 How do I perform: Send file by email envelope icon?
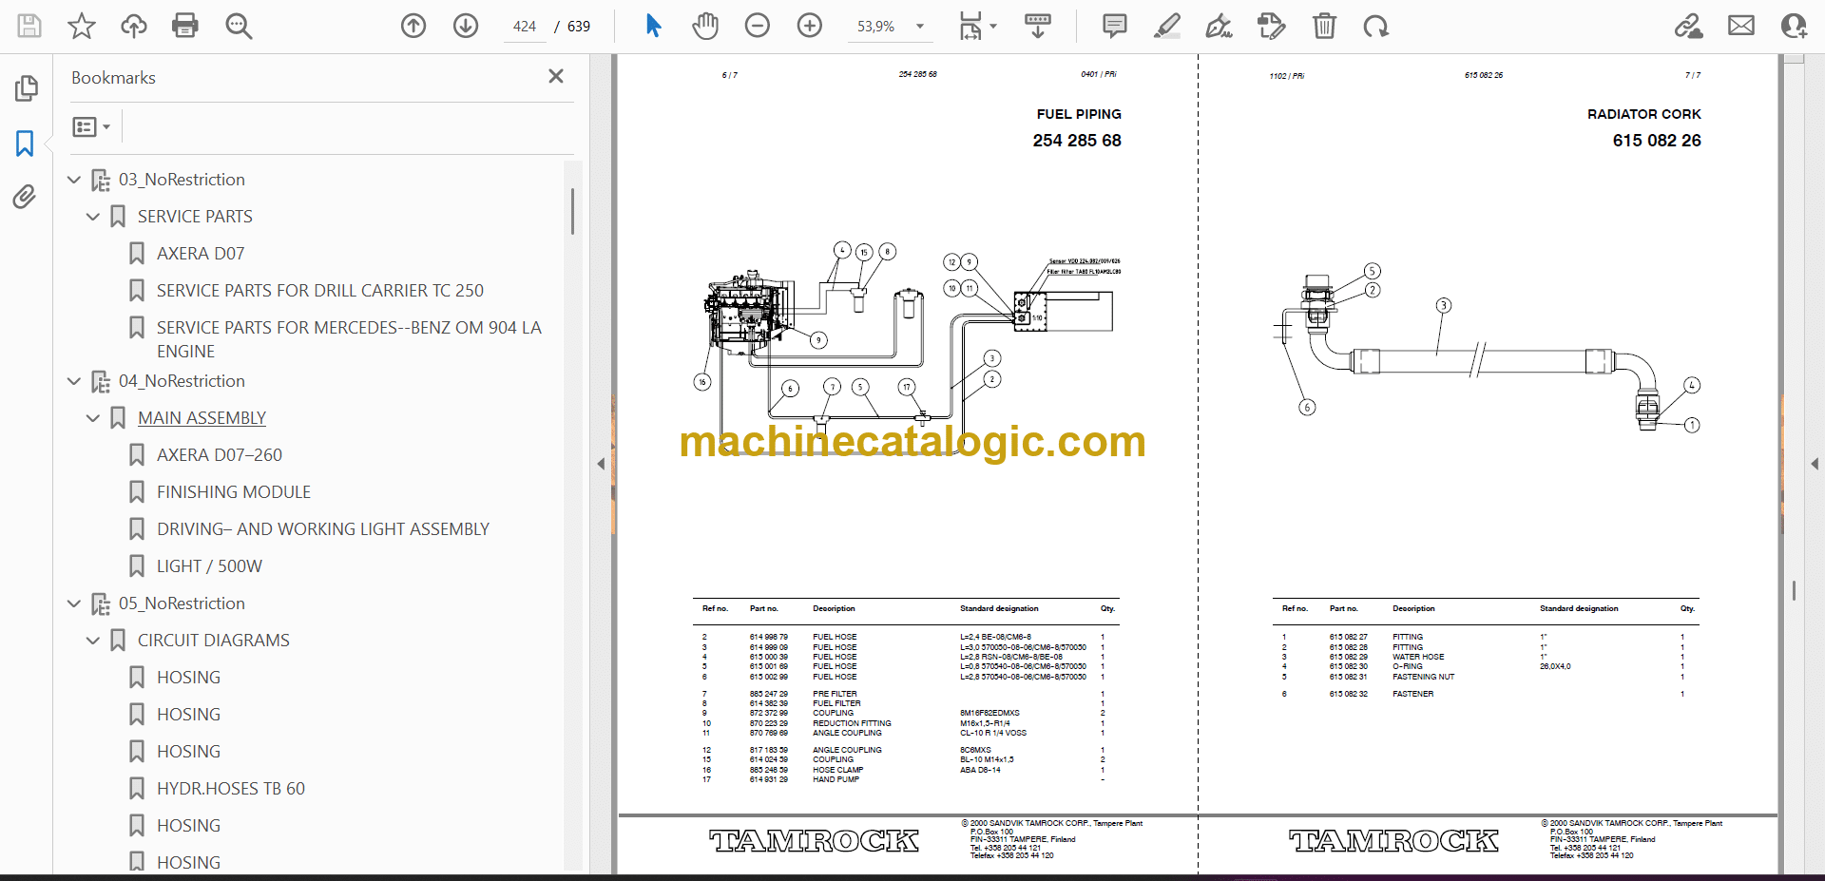[x=1740, y=26]
